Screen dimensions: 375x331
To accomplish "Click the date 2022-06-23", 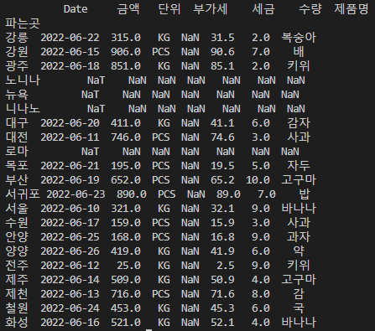I will [76, 194].
